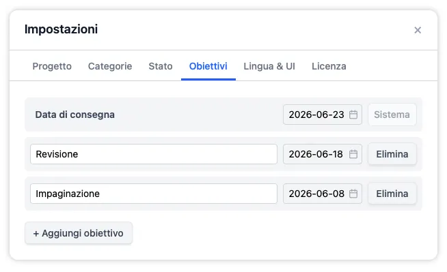The width and height of the screenshot is (447, 272).
Task: Click the Impostazioni dialog title
Action: point(61,29)
